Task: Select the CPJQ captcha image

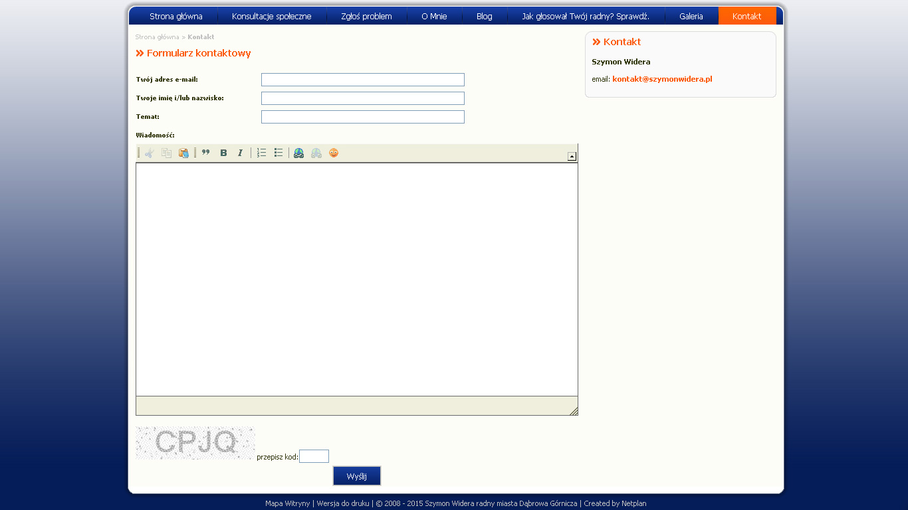Action: click(x=195, y=443)
